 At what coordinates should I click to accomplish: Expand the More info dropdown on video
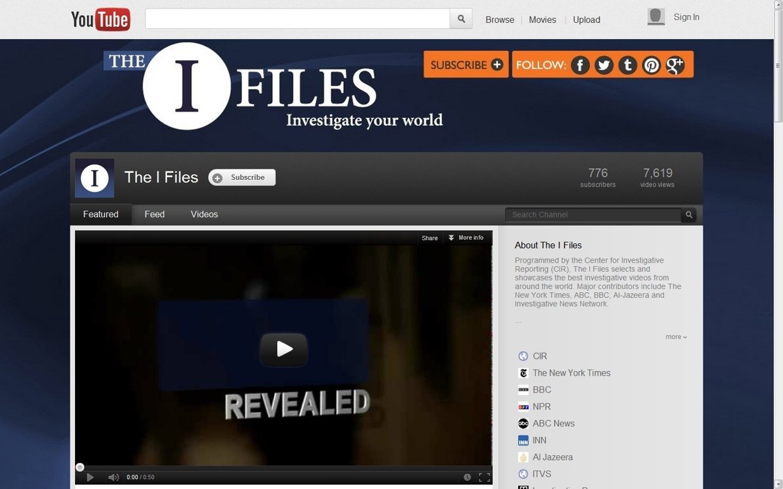[467, 238]
